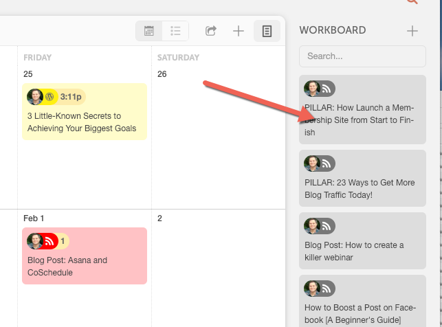
Task: Click author avatar on Facebook Boost card
Action: 313,288
